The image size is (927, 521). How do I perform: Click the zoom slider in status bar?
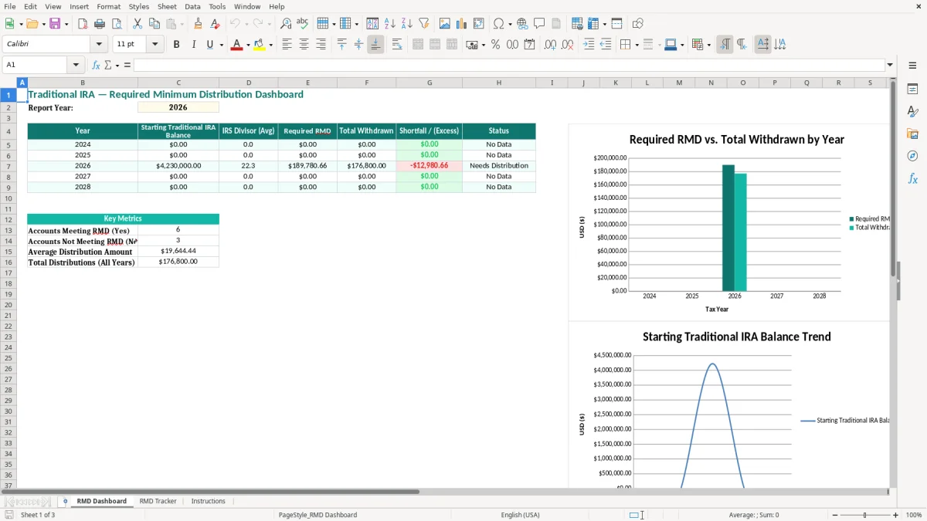865,515
